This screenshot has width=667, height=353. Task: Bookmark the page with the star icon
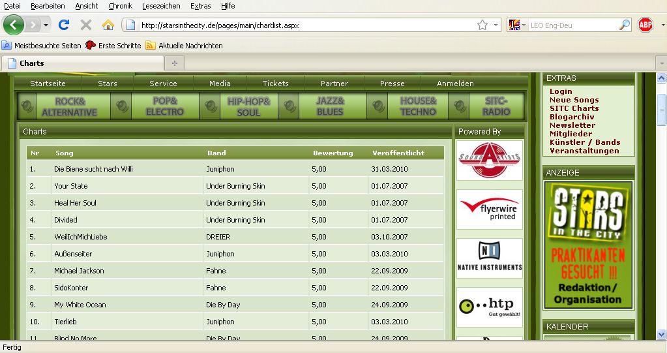482,25
